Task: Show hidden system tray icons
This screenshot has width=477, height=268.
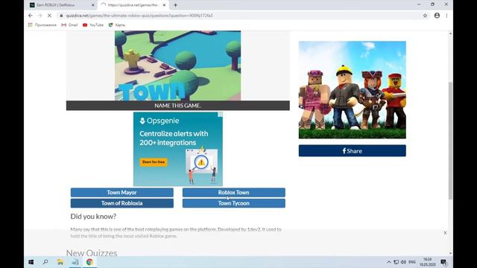Action: 389,262
